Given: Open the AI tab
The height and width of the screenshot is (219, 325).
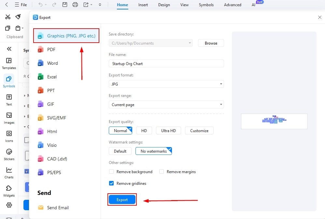Looking at the screenshot, I should coord(253,5).
